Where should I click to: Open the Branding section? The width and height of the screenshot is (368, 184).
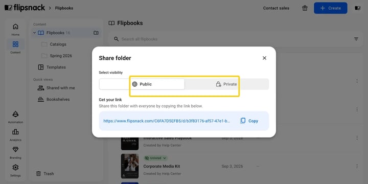15,152
